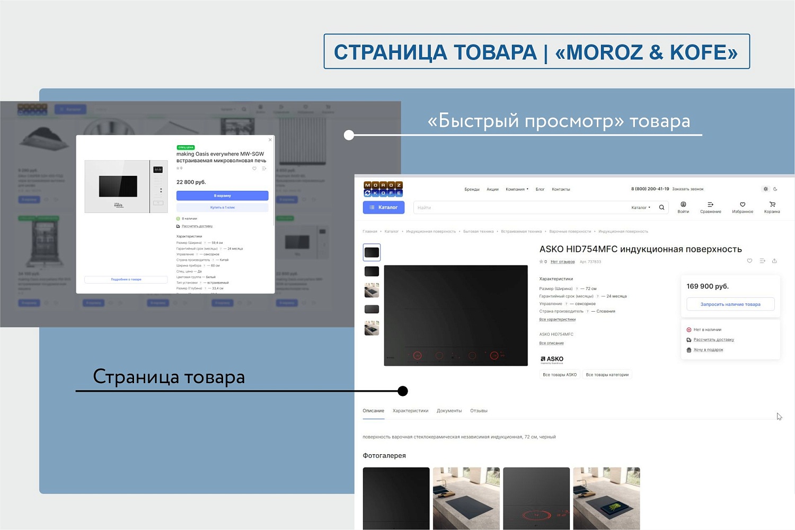Click В корзину button in quick view
Viewport: 795px width, 530px height.
click(x=223, y=196)
